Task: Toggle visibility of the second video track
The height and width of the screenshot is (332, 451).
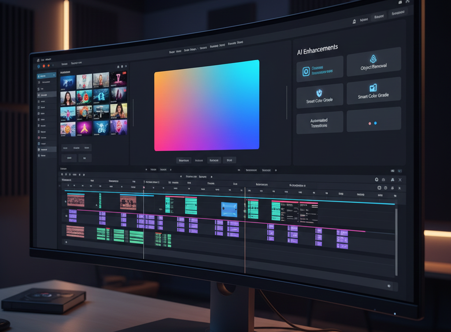Action: click(67, 216)
